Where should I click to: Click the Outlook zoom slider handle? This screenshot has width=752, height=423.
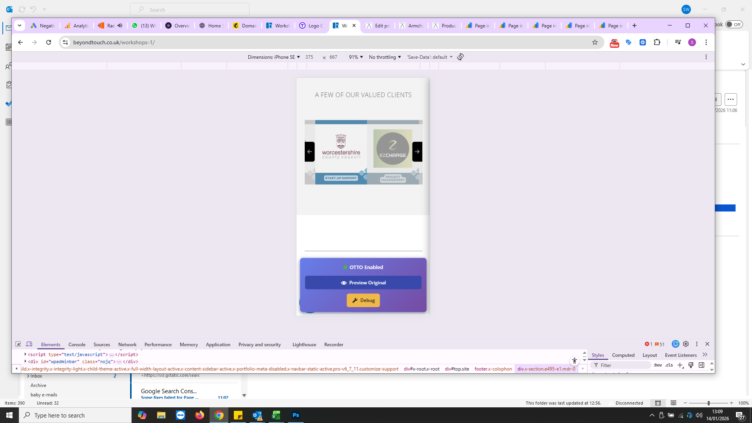(709, 403)
